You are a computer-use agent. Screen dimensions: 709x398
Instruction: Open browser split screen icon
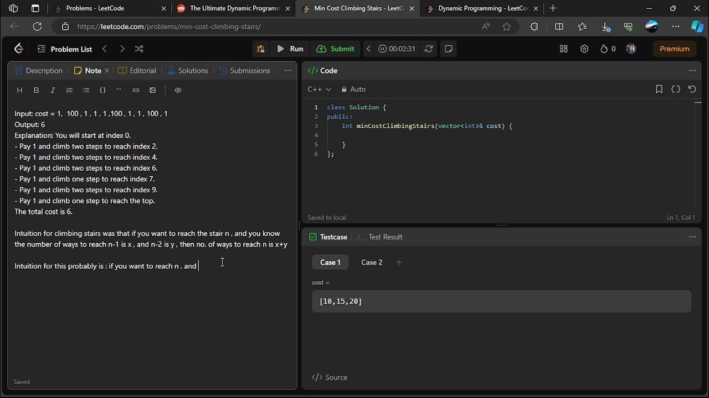point(559,27)
